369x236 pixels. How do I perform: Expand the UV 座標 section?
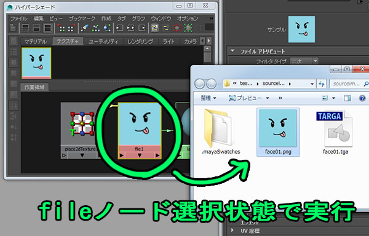[x=232, y=230]
